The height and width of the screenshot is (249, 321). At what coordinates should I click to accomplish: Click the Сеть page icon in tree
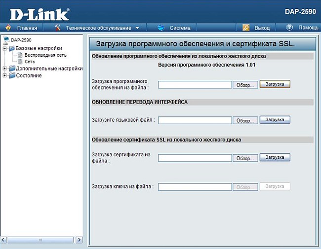pos(20,62)
